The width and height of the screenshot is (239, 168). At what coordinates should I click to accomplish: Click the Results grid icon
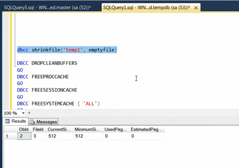(x=7, y=121)
